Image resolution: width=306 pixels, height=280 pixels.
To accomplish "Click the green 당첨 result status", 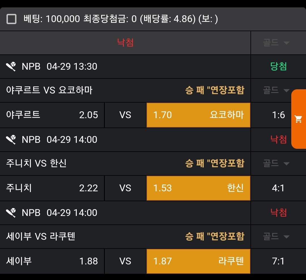I will (x=279, y=67).
